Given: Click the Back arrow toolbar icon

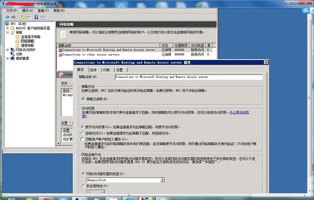Looking at the screenshot, I should click(6, 17).
